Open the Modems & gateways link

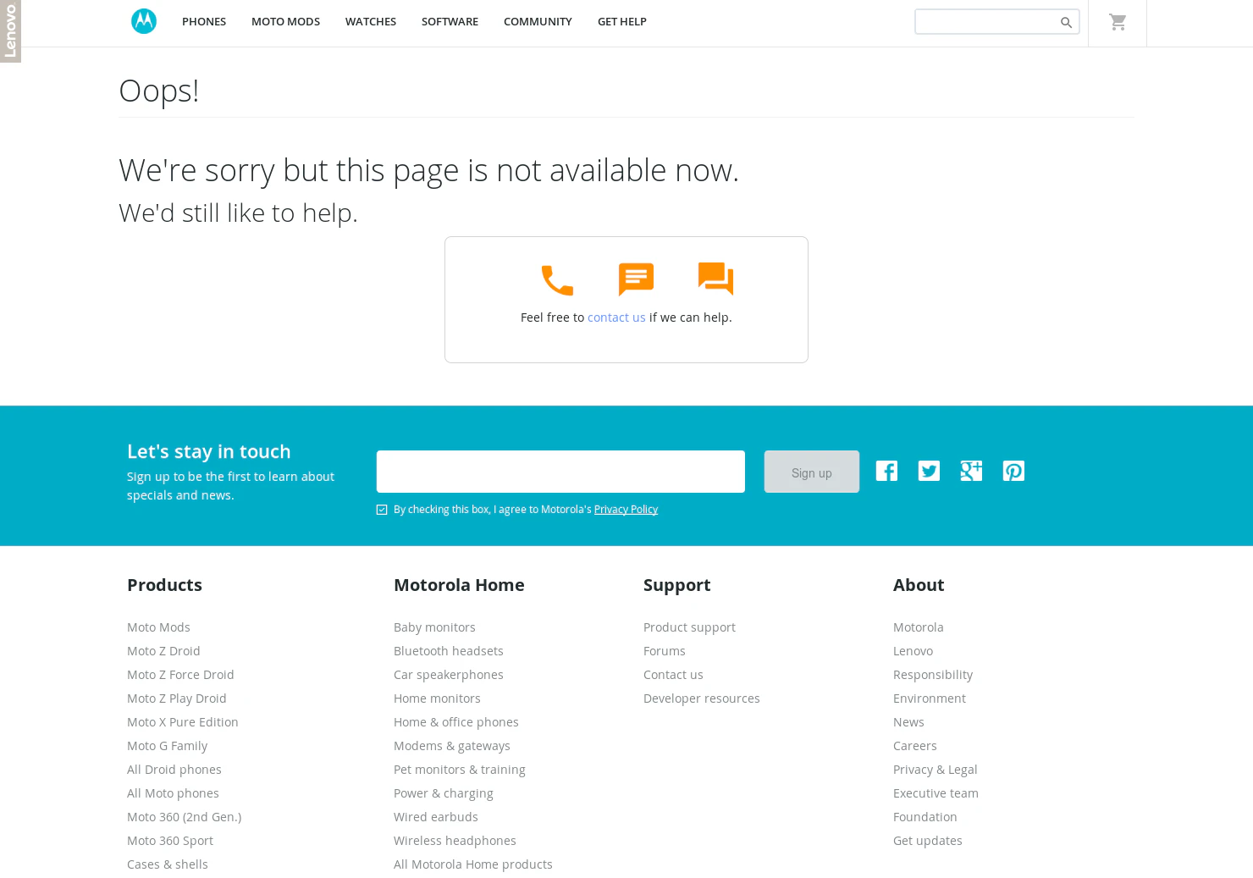coord(452,746)
